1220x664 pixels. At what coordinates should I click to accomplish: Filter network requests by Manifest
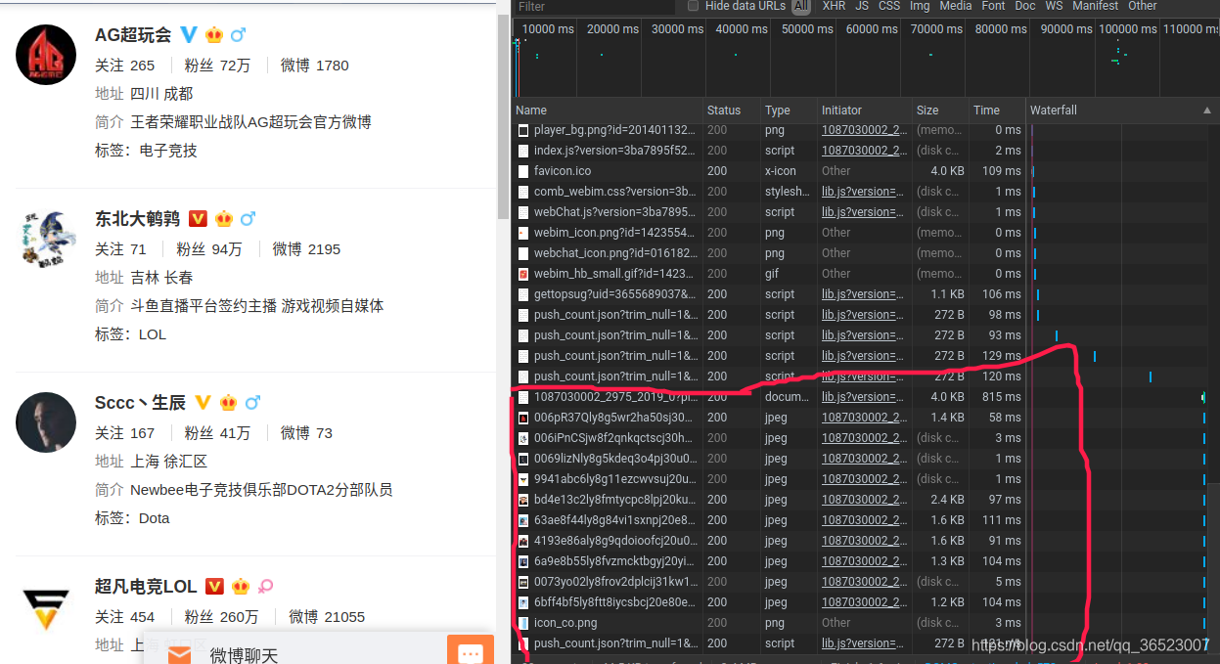1095,6
